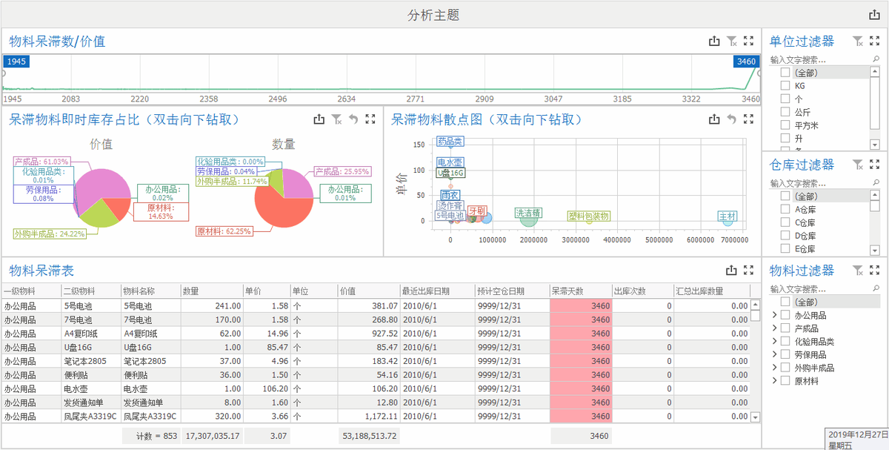Check the KG unit checkbox
This screenshot has height=450, width=889.
click(785, 86)
